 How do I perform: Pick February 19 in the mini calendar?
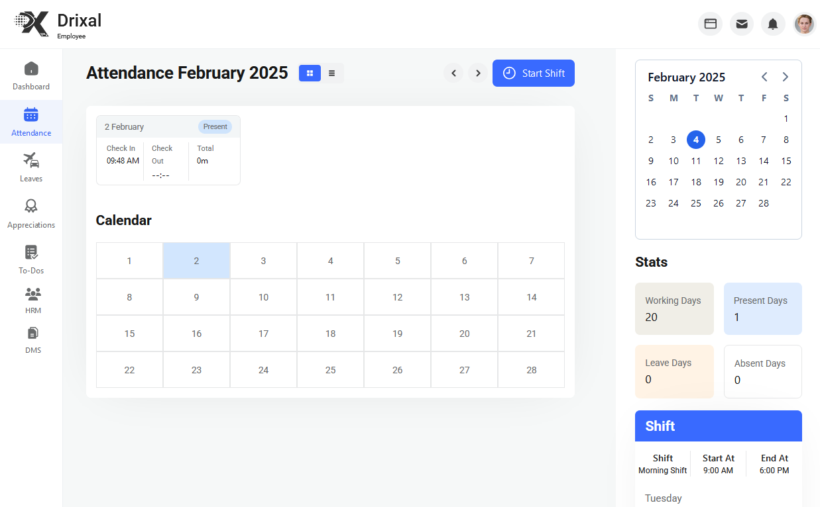(x=719, y=182)
